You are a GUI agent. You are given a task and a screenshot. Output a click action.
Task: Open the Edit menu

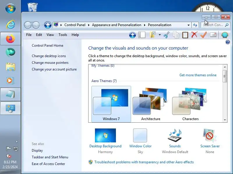(39, 35)
